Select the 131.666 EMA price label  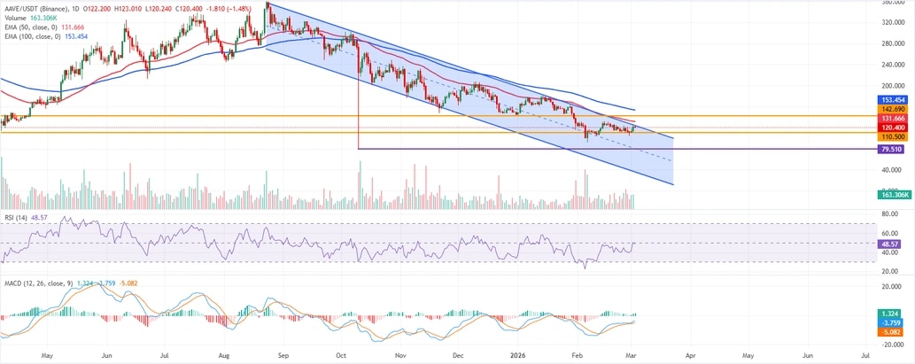[890, 118]
